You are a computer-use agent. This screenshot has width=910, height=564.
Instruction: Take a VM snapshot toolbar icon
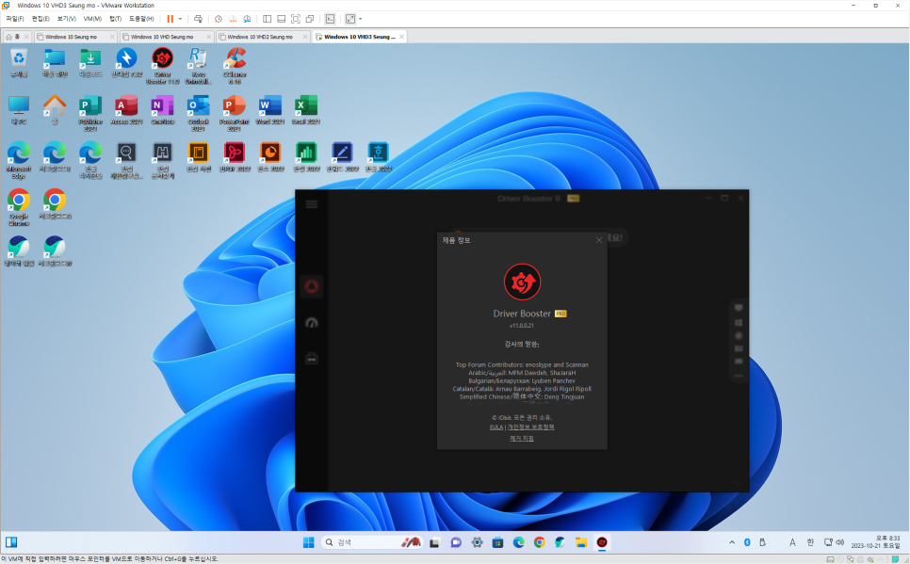(219, 19)
